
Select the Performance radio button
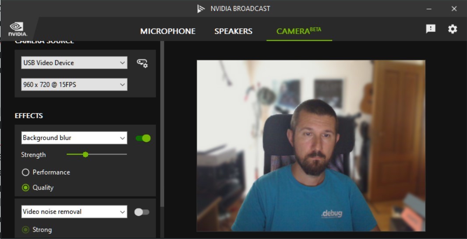click(x=25, y=172)
